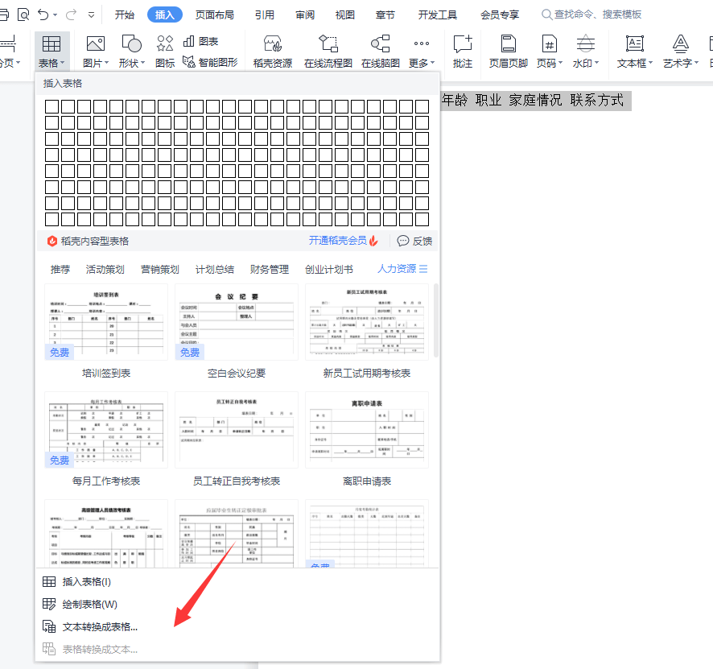713x669 pixels.
Task: Expand Watermark (水印) dropdown arrow
Action: pyautogui.click(x=596, y=63)
